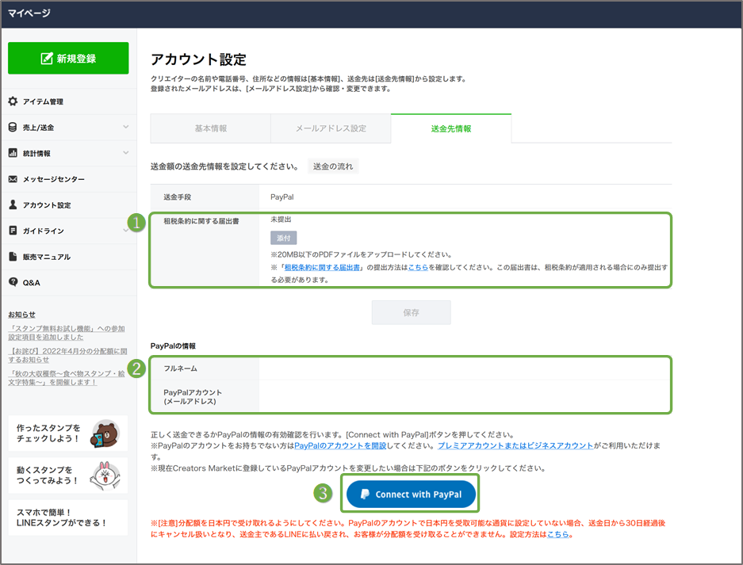The image size is (743, 565).
Task: Open the メールアドレス設定 tab
Action: tap(330, 128)
